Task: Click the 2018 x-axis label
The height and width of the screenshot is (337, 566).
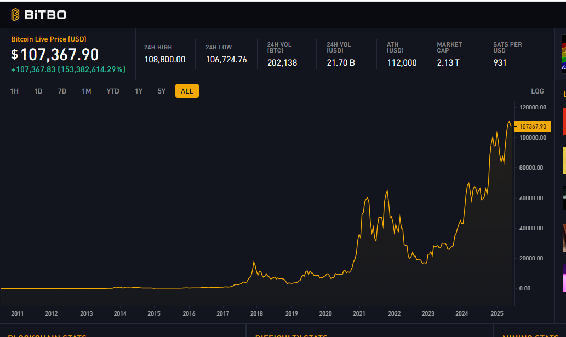Action: 256,313
